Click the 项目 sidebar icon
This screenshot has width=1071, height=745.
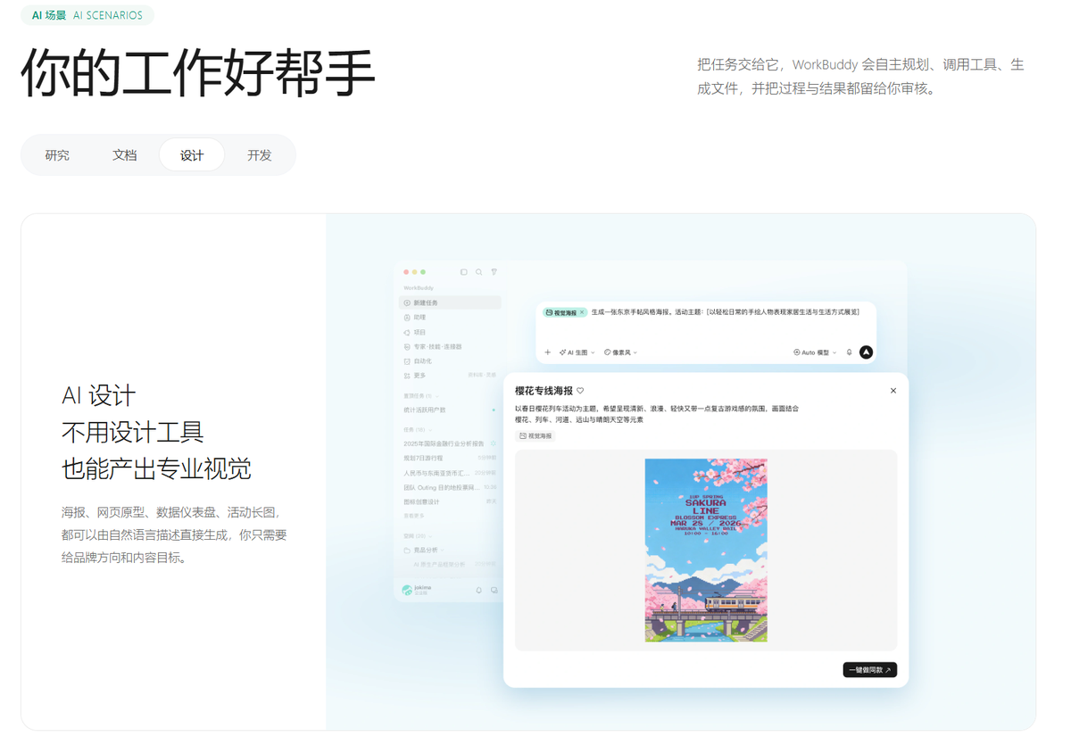[407, 332]
